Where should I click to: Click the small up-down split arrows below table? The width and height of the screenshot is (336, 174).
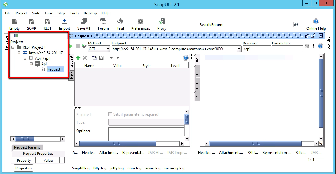coord(77,108)
